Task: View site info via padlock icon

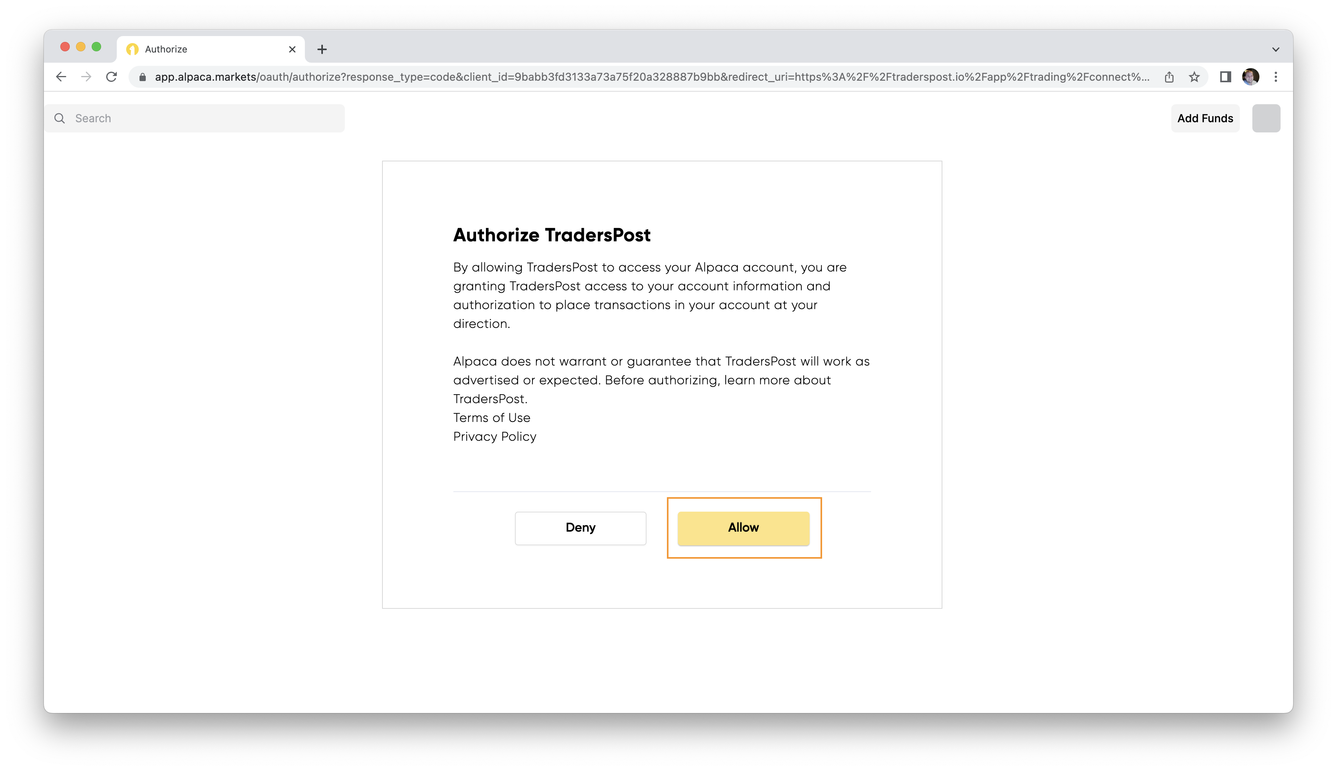Action: coord(142,77)
